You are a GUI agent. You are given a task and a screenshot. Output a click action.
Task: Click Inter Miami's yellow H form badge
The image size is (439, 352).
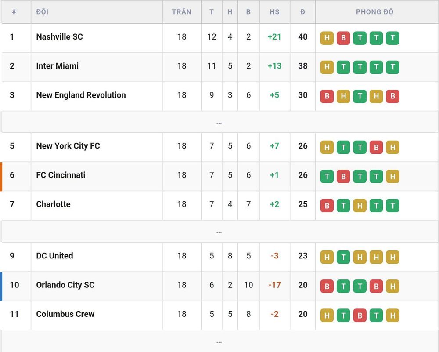(x=327, y=67)
